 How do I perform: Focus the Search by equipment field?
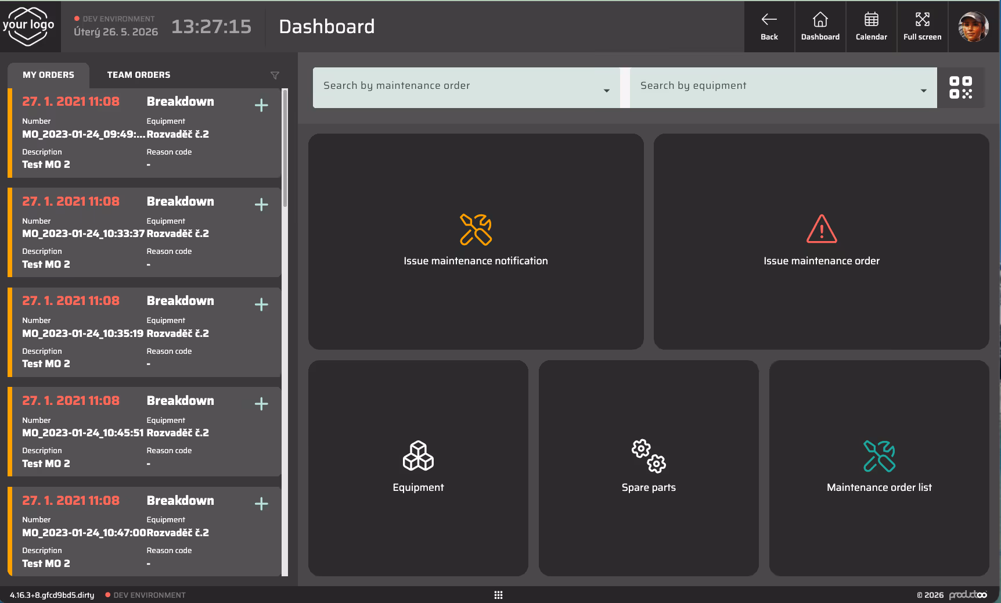pos(783,88)
